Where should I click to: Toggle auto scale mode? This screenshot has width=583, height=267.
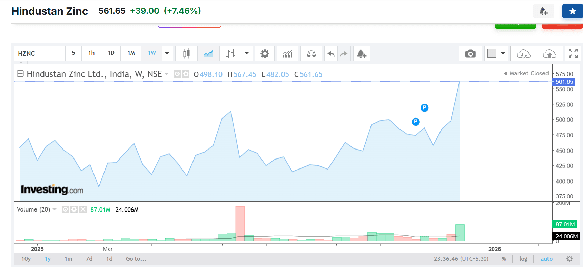[546, 259]
